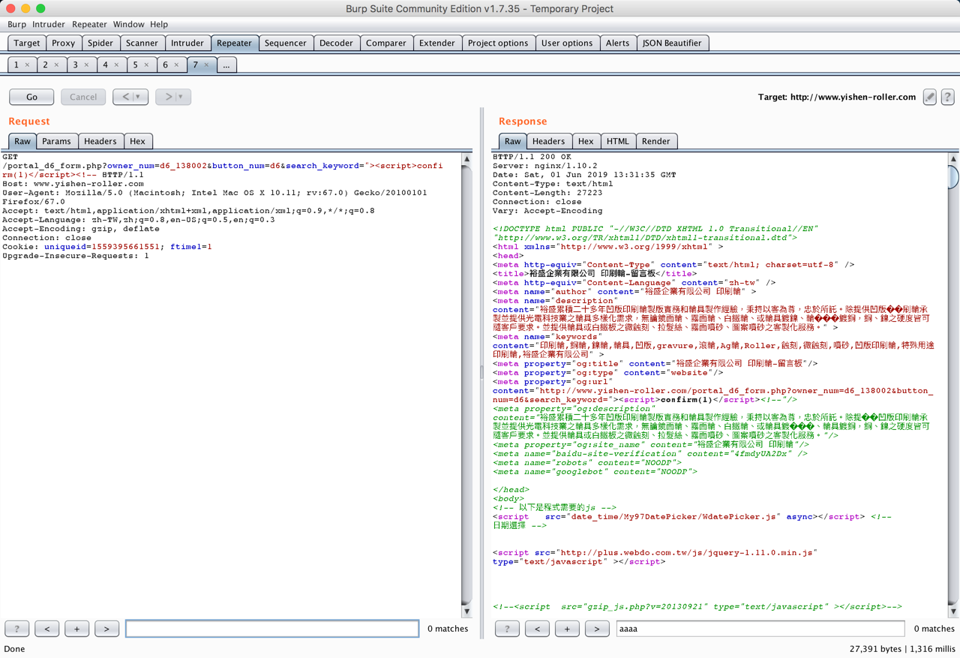The width and height of the screenshot is (960, 658).
Task: Open the Burp menu
Action: coord(16,25)
